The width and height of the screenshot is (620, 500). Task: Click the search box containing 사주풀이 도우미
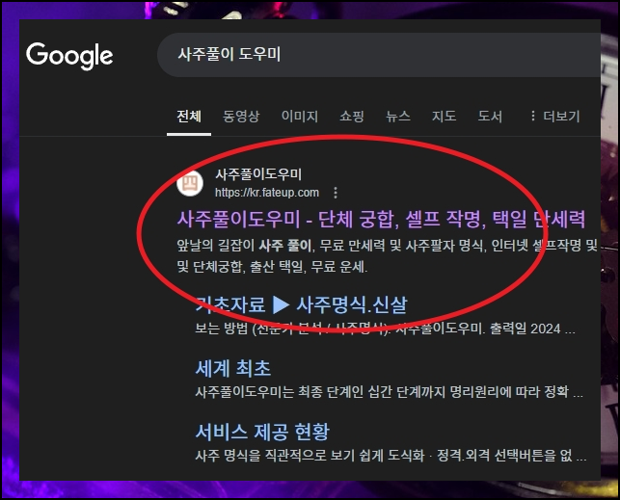[379, 55]
